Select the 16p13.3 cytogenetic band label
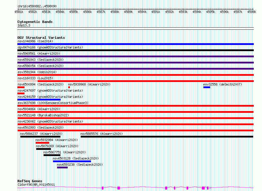The image size is (262, 191). pos(24,25)
